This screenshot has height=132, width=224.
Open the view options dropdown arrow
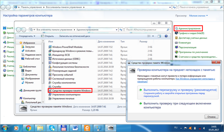(153, 36)
